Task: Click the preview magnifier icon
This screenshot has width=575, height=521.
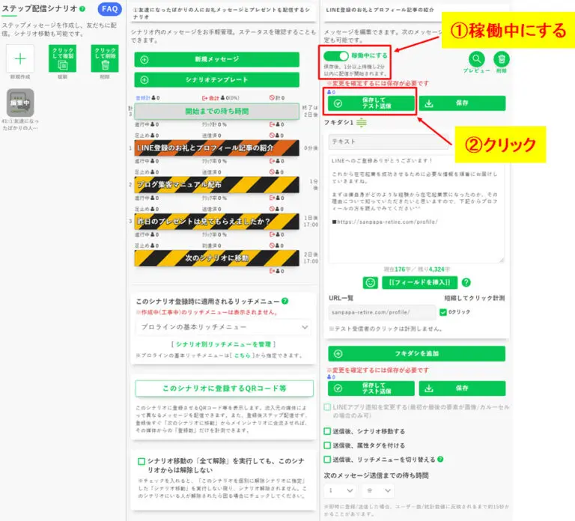Action: pos(476,58)
